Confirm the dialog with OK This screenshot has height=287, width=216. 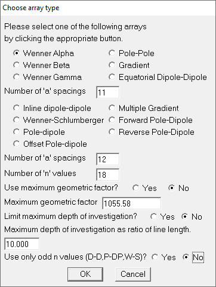pos(85,274)
